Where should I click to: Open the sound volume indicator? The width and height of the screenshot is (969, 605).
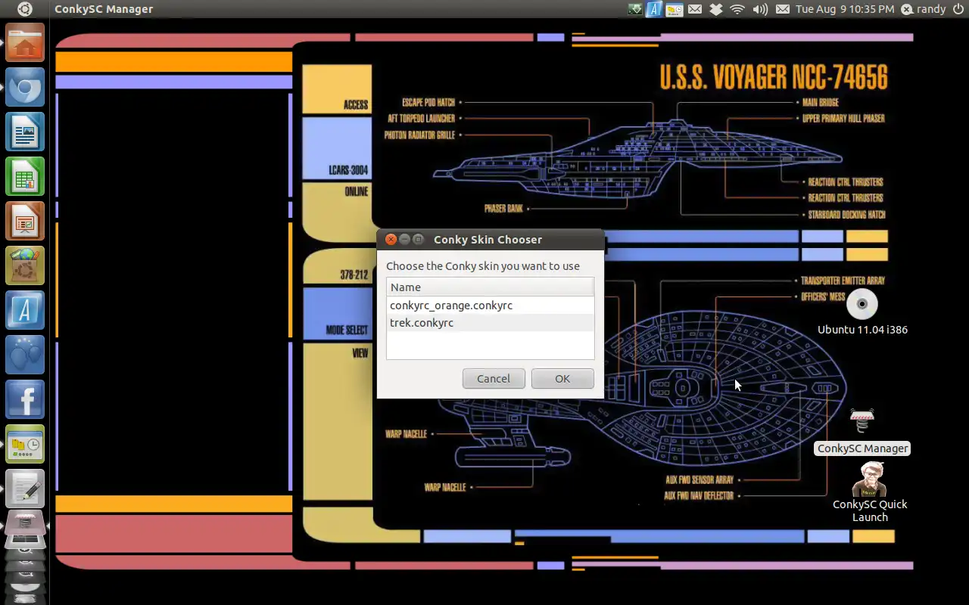pyautogui.click(x=760, y=9)
